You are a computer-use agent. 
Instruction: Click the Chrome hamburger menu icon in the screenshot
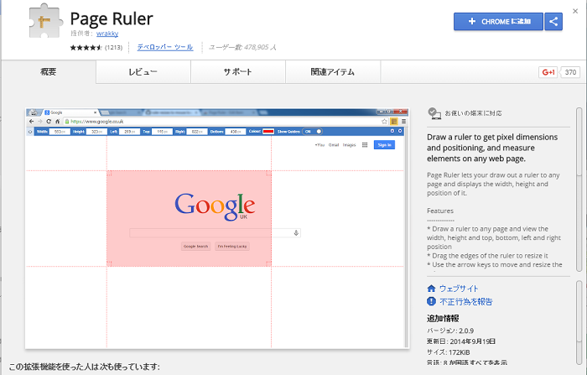click(x=403, y=122)
